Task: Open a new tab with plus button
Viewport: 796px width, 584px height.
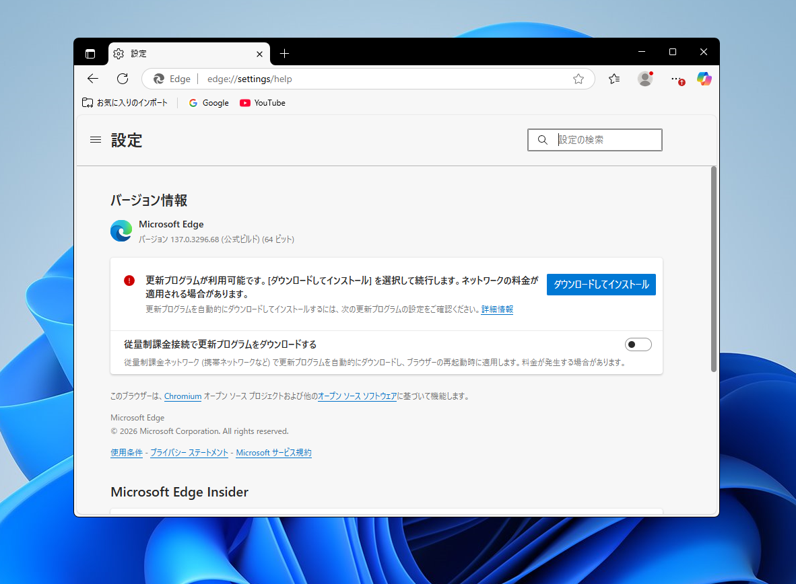Action: (284, 54)
